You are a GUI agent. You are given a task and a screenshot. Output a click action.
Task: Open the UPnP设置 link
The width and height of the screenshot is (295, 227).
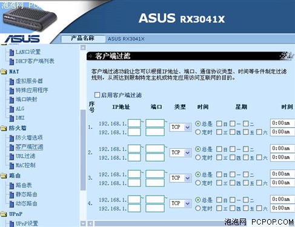tap(27, 223)
